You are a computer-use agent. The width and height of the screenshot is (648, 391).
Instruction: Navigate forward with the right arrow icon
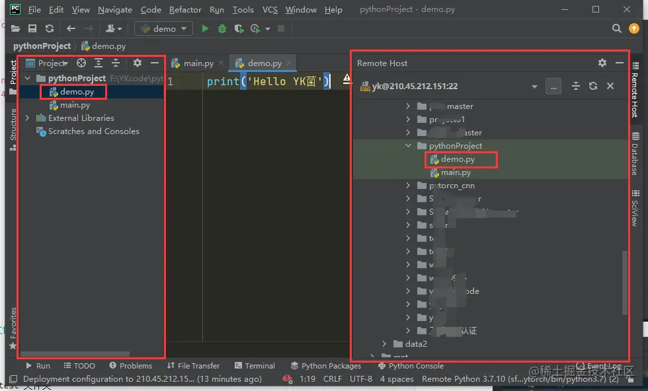point(89,28)
